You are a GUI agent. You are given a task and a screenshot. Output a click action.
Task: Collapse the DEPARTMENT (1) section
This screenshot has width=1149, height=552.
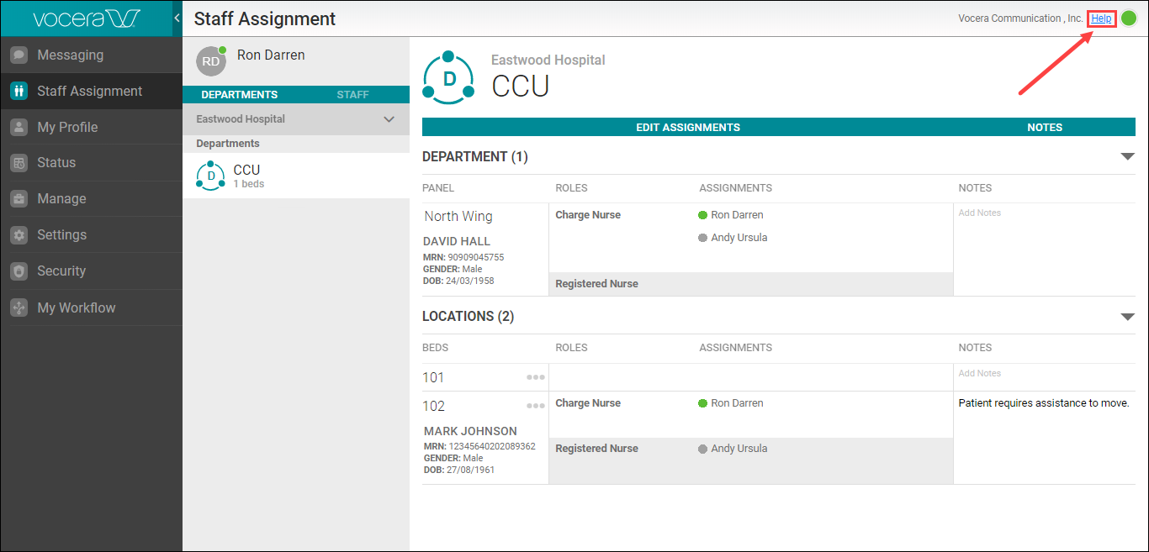point(1127,157)
